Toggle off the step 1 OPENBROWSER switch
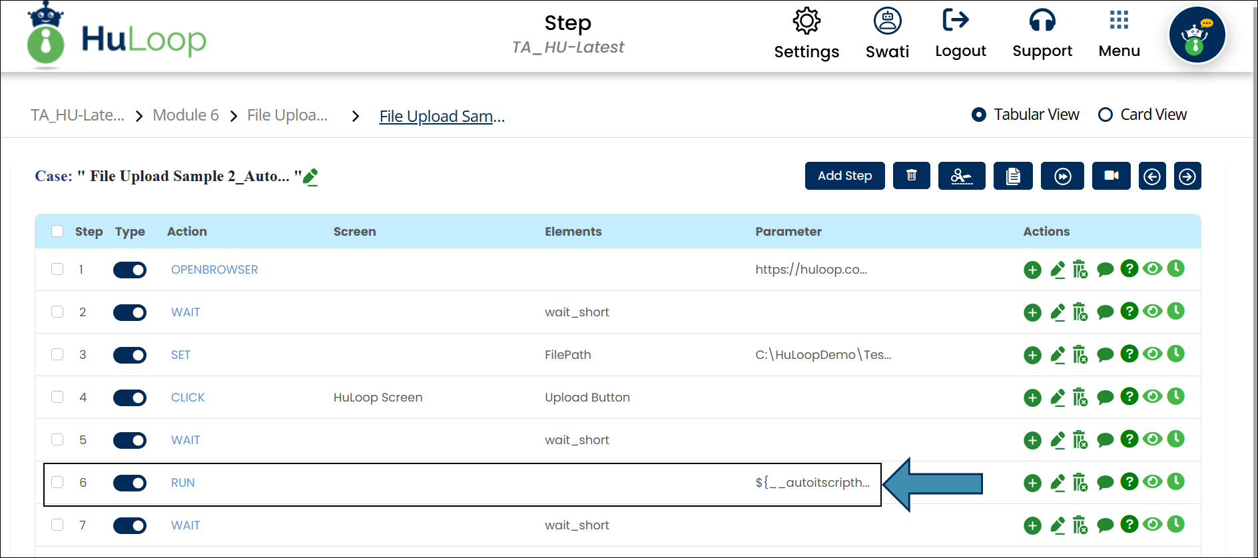The width and height of the screenshot is (1258, 558). tap(130, 270)
